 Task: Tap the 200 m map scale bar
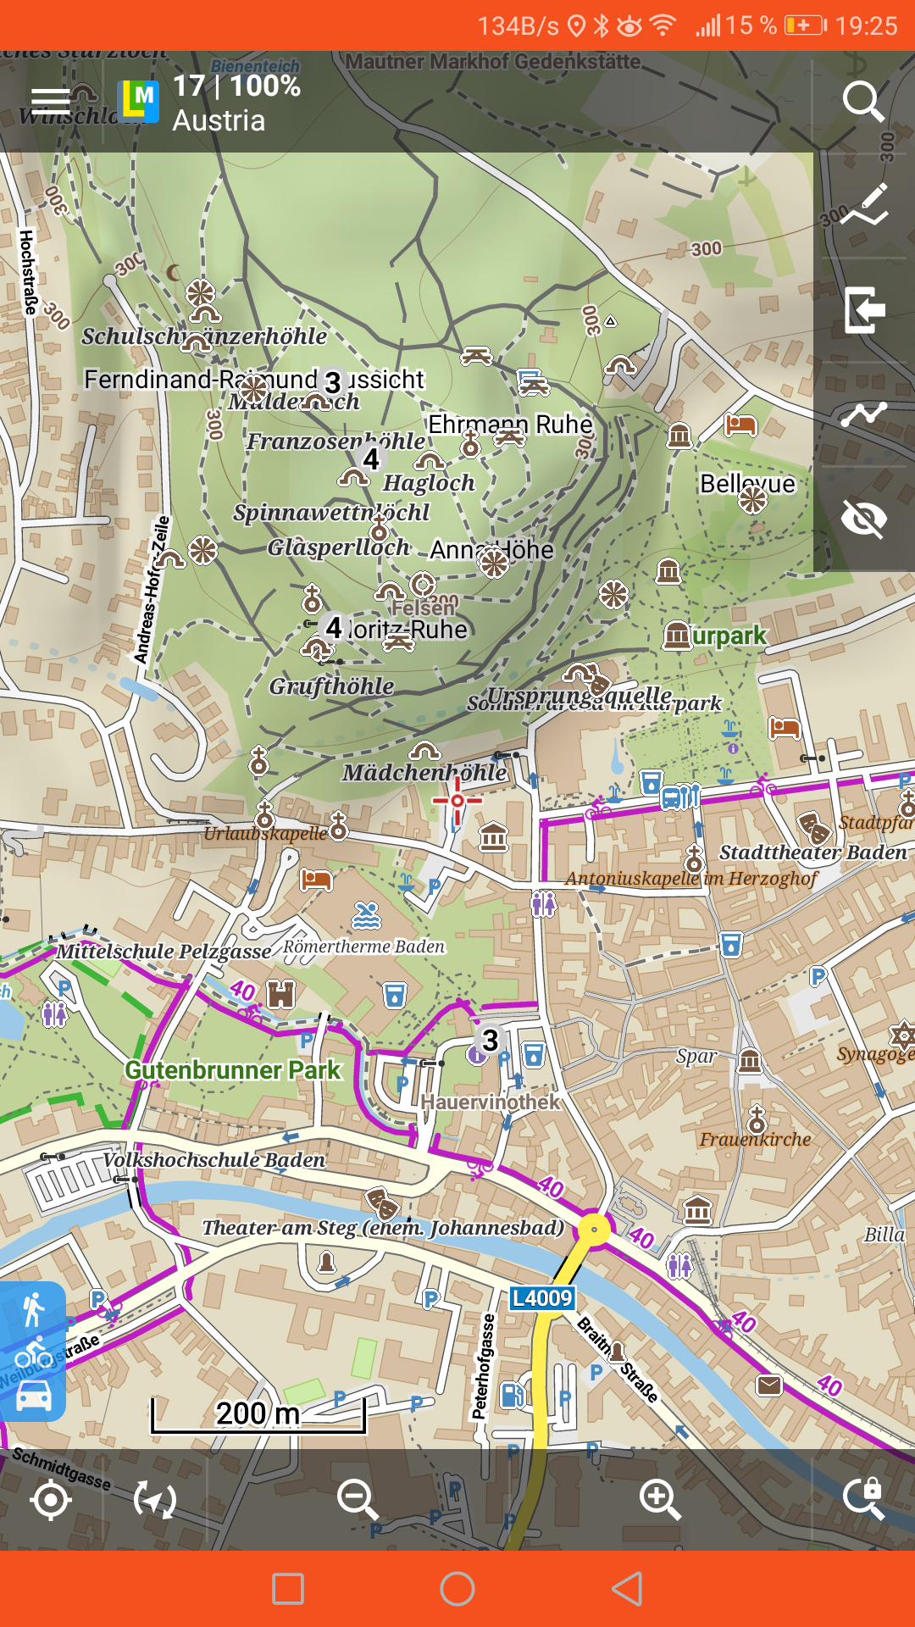tap(258, 1413)
